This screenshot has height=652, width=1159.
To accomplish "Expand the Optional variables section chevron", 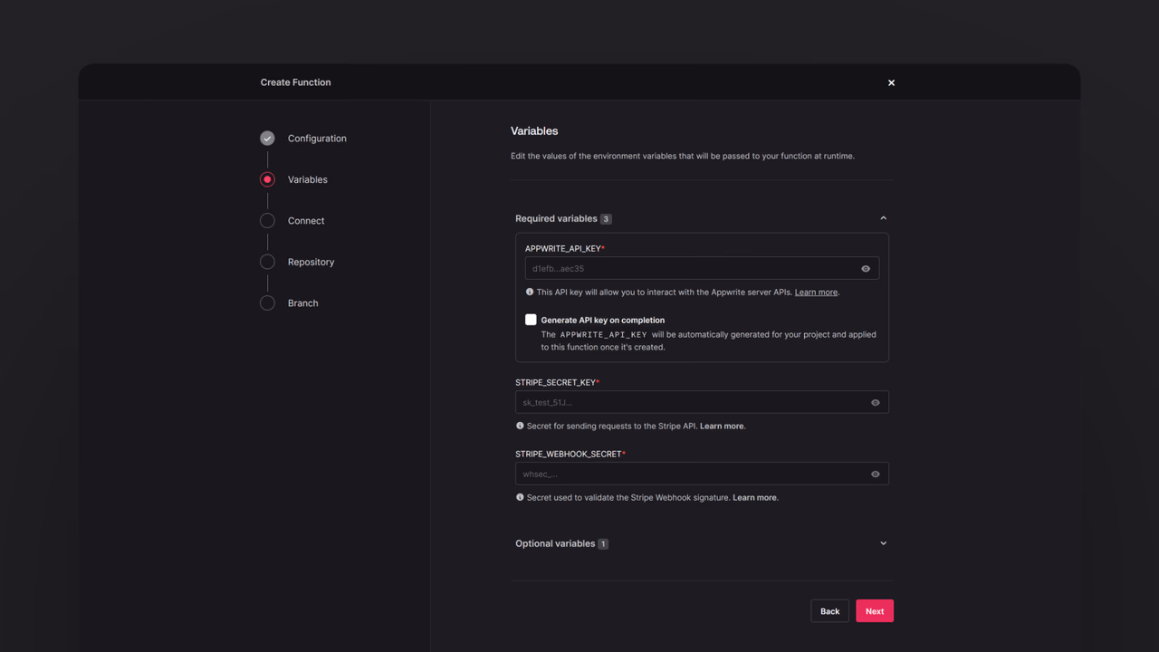I will 884,543.
